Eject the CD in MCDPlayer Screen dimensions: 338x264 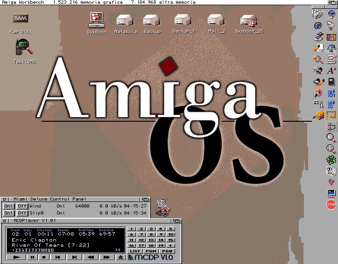point(121,257)
